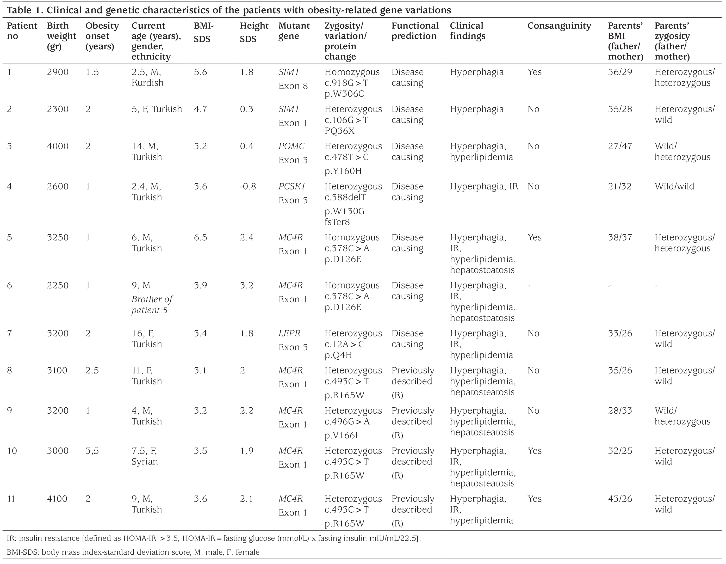Click the table title 'Table 1. Clinical and genetic characteristics'
This screenshot has height=564, width=726.
click(x=229, y=10)
